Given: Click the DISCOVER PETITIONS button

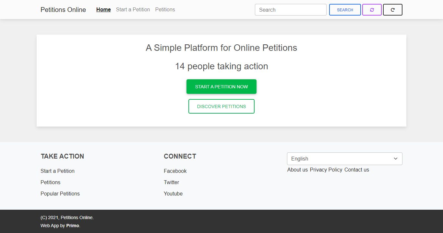Looking at the screenshot, I should coord(221,106).
